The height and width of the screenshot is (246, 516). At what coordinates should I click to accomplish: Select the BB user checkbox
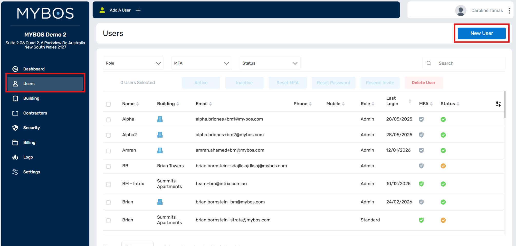tap(109, 166)
